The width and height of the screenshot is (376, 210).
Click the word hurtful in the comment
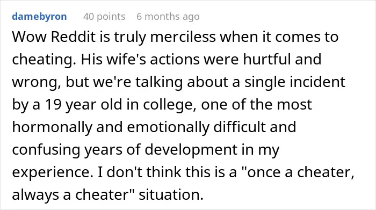pyautogui.click(x=267, y=59)
